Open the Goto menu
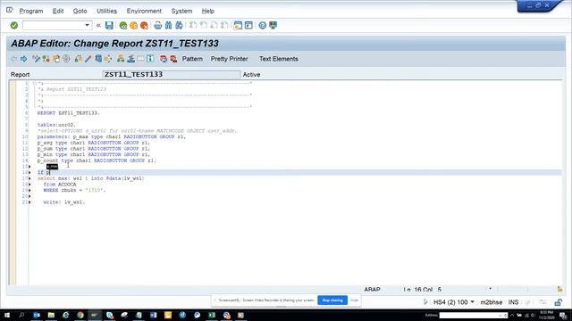The height and width of the screenshot is (321, 572). tap(80, 11)
